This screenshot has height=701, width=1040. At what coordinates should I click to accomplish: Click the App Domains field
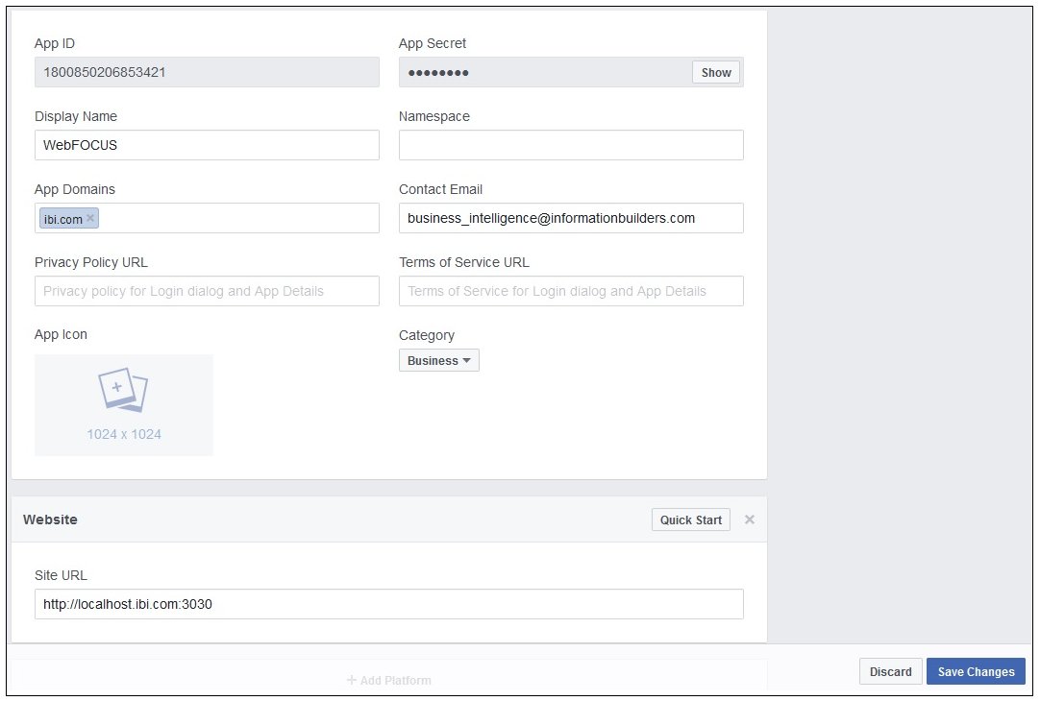[x=207, y=218]
